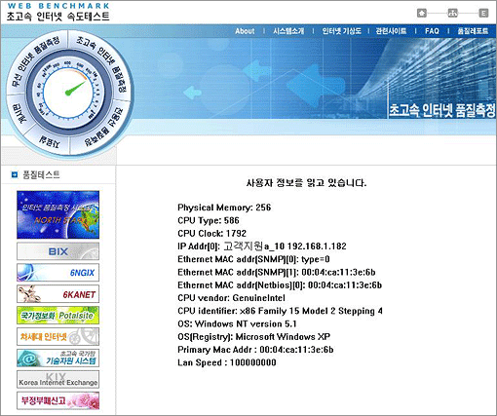Viewport: 497px width, 416px height.
Task: Open the North Star banner thumbnail
Action: tap(58, 215)
